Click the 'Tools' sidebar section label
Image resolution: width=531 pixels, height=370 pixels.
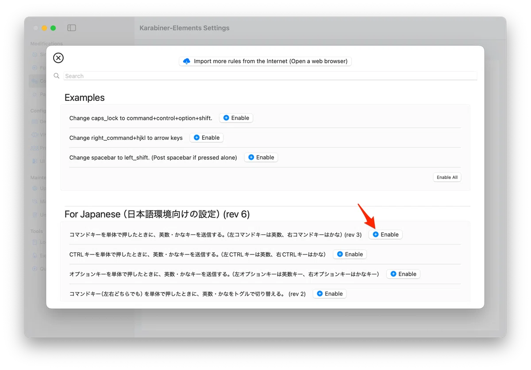(x=37, y=231)
